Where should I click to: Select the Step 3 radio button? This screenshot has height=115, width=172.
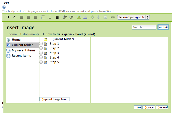[41, 53]
